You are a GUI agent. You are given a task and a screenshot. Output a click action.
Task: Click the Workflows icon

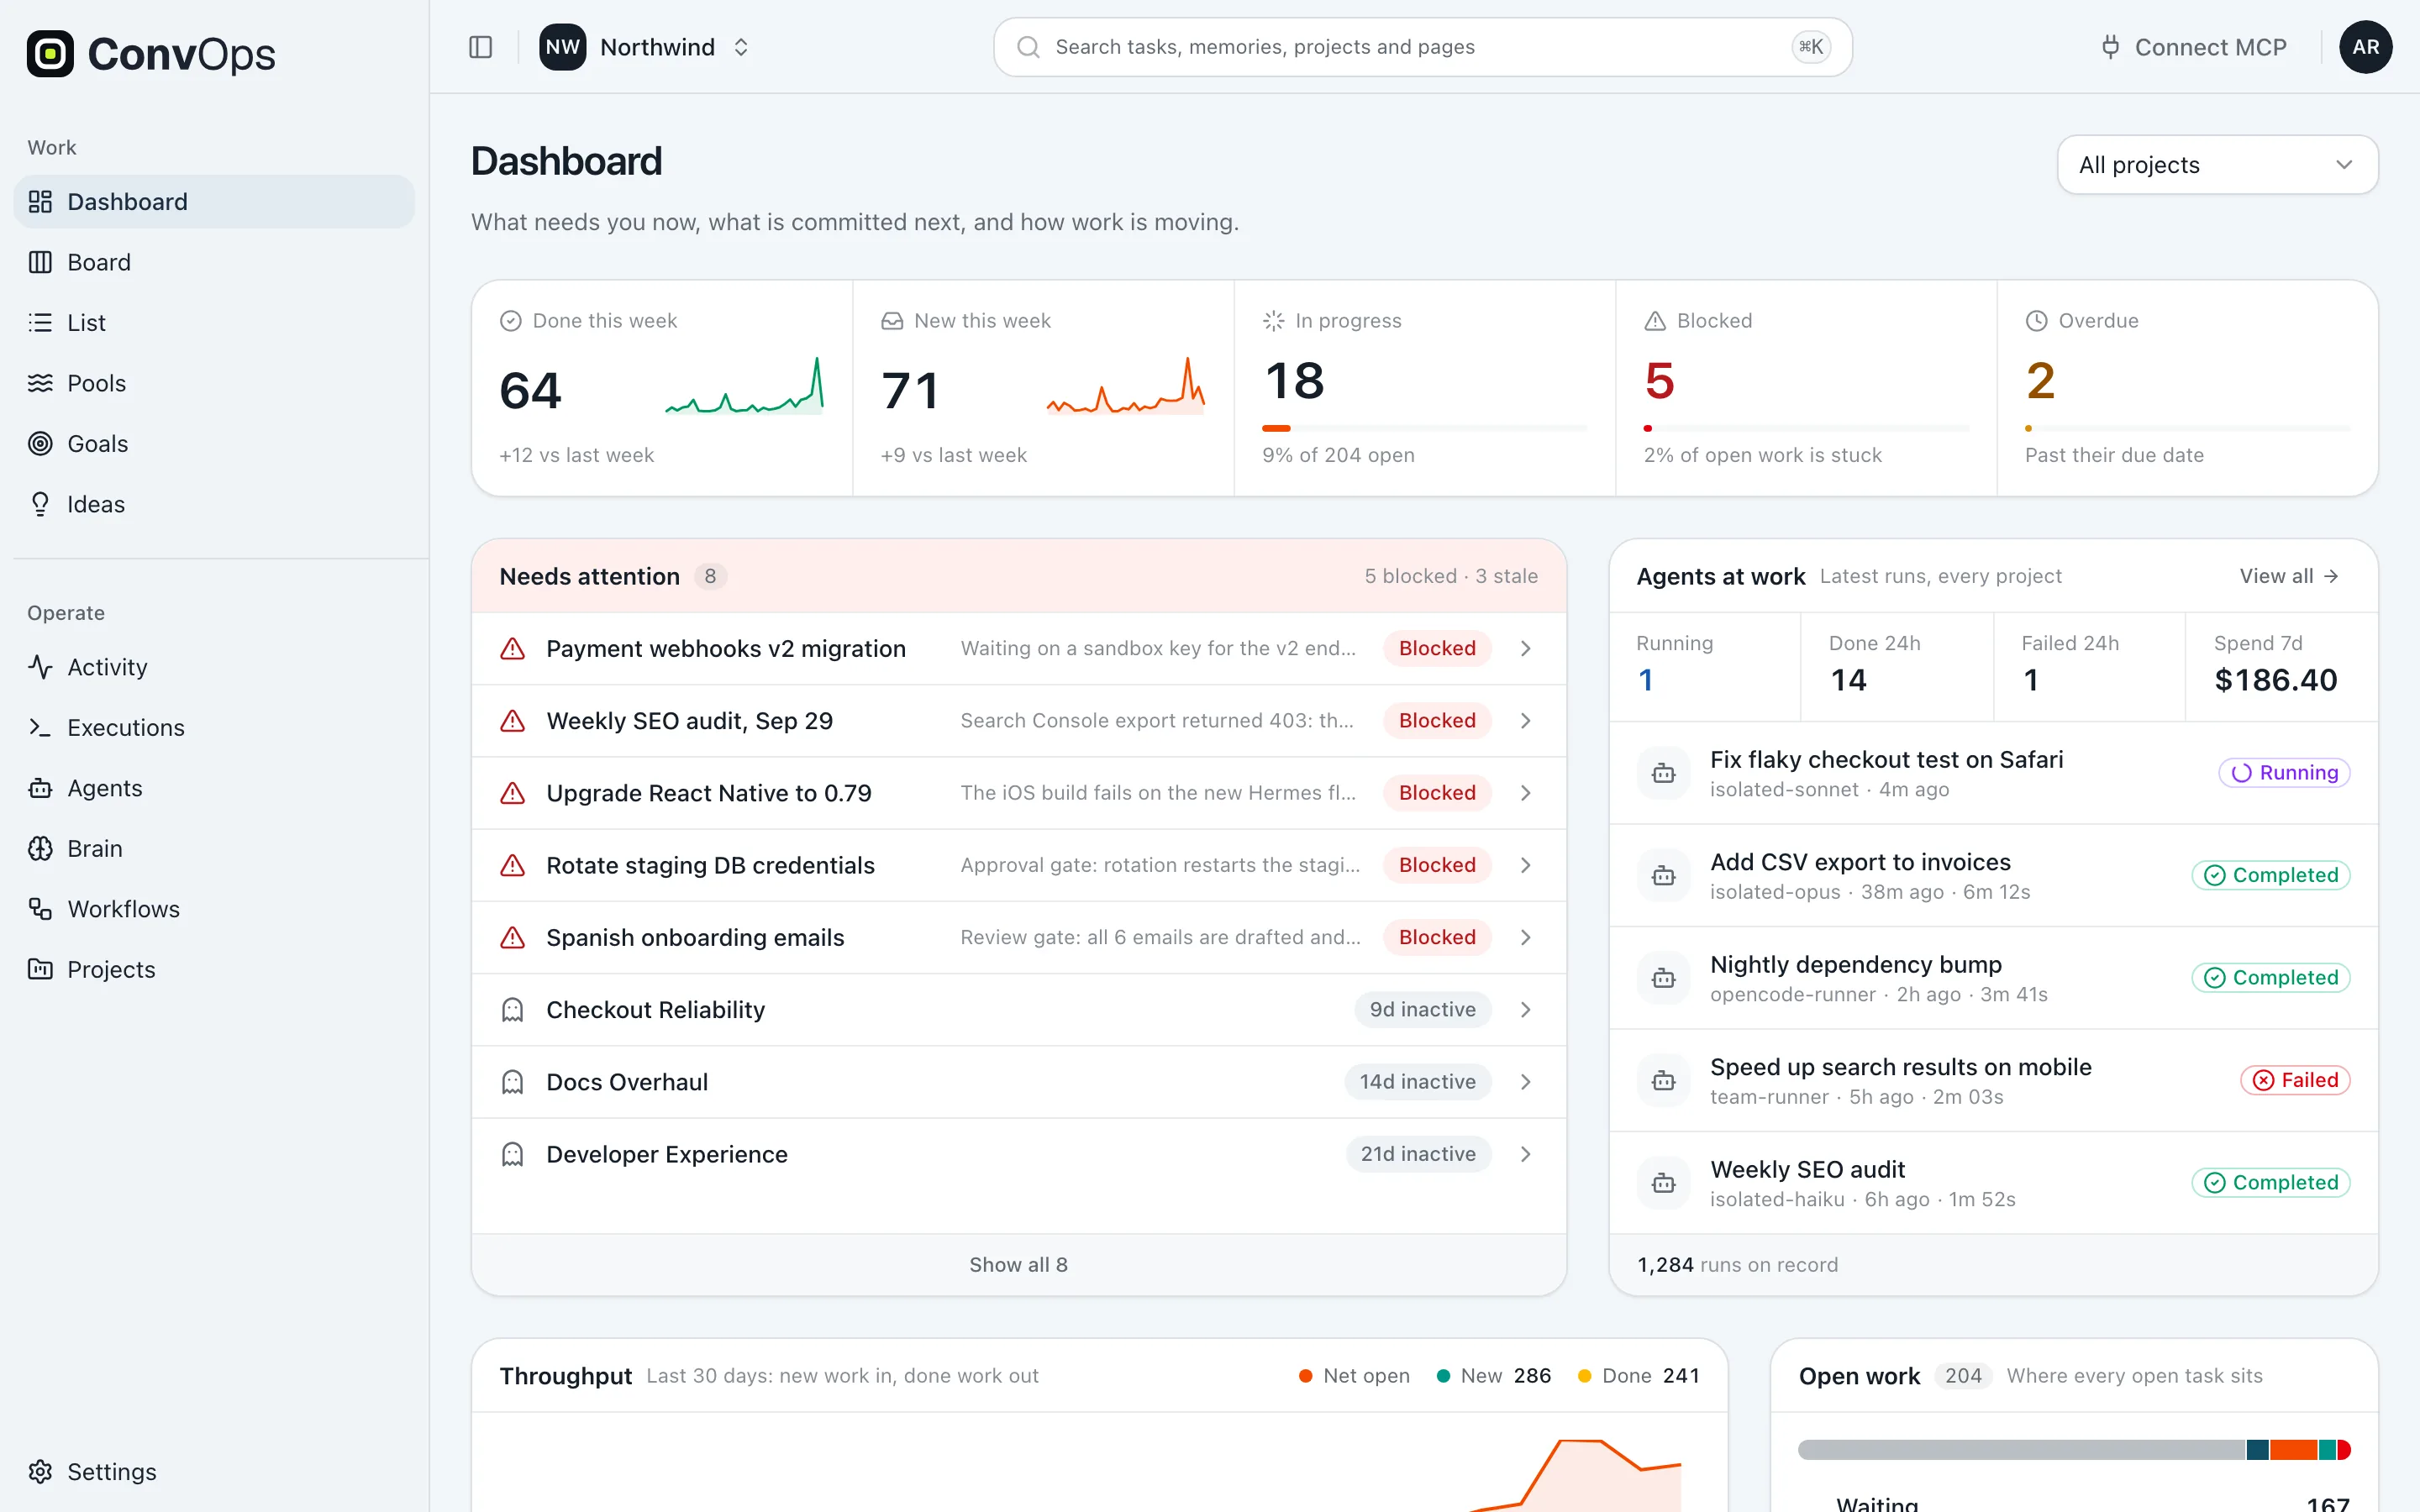click(x=40, y=909)
